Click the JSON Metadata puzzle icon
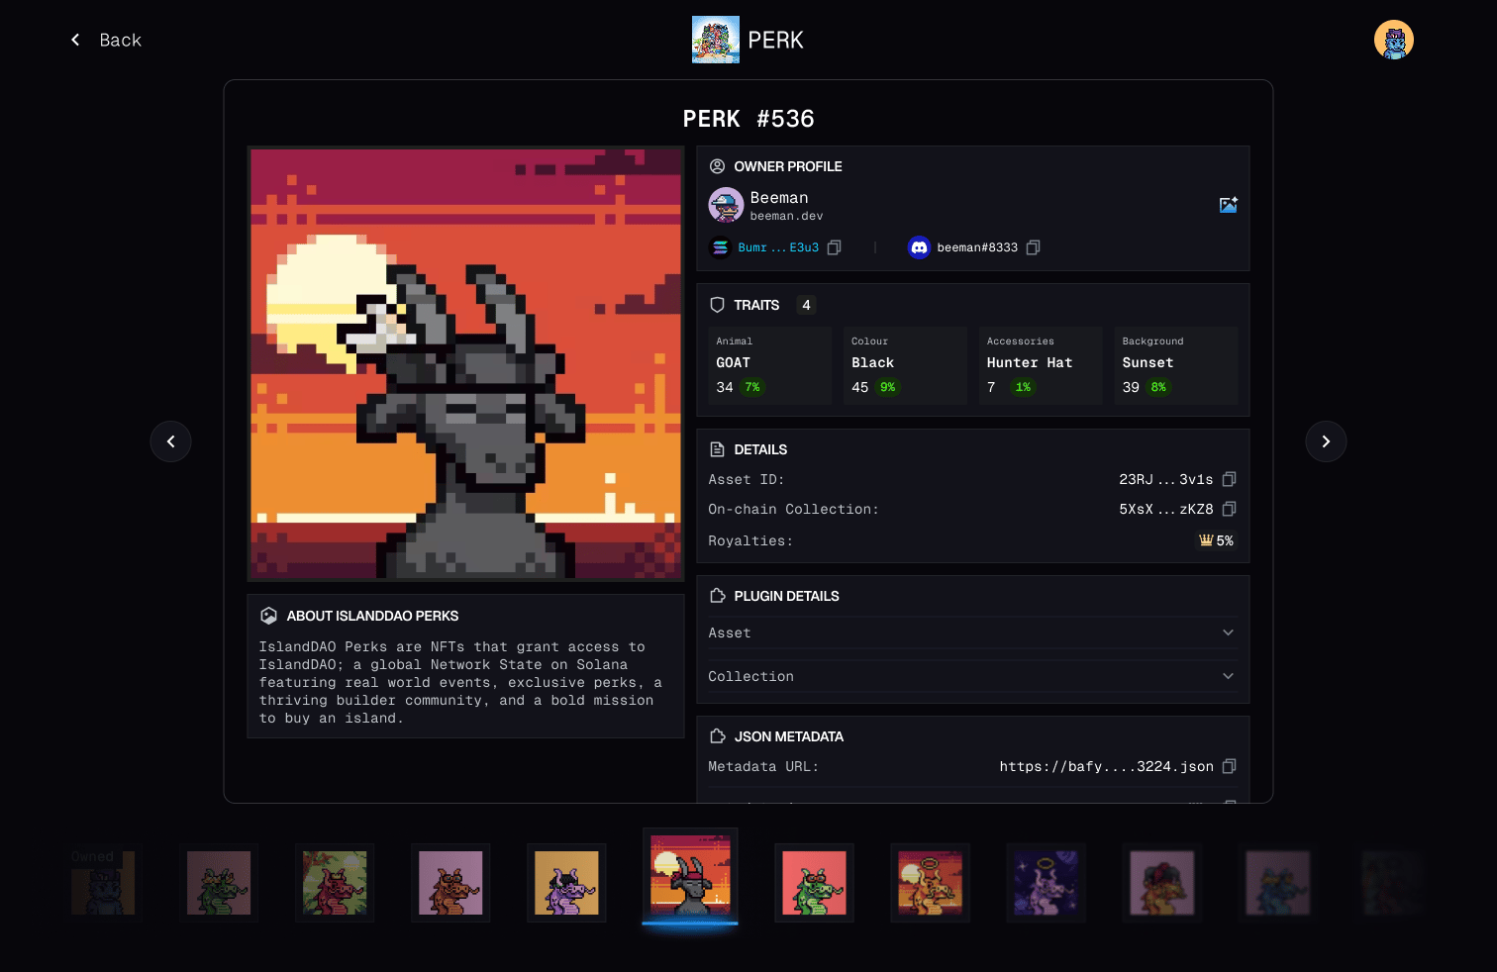 718,736
